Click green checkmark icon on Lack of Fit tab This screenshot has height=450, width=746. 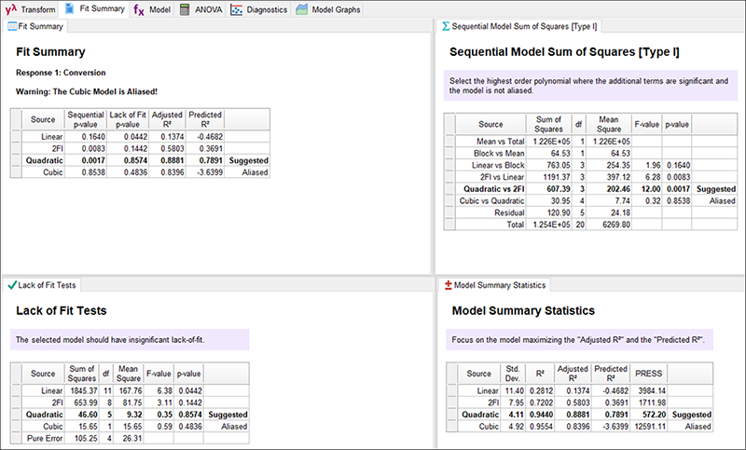(x=11, y=284)
